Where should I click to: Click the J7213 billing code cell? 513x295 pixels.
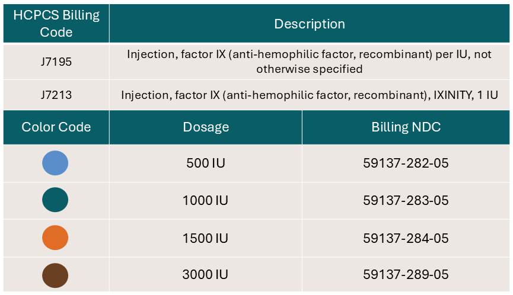[56, 95]
